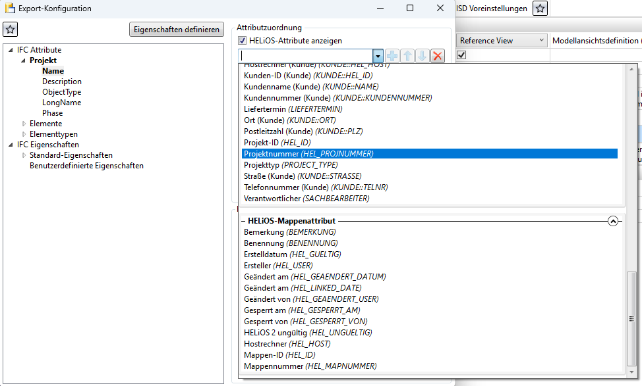Move attribute up with the up arrow
The width and height of the screenshot is (642, 386).
click(407, 56)
